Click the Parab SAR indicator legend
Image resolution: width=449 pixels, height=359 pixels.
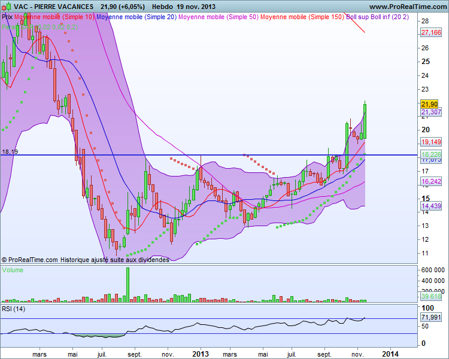[x=40, y=27]
